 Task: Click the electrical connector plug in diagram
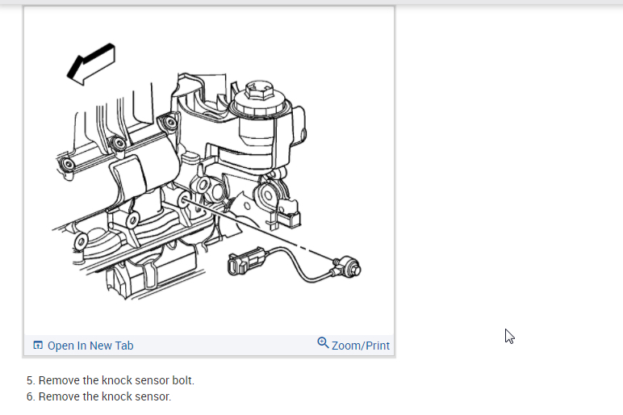[x=245, y=261]
